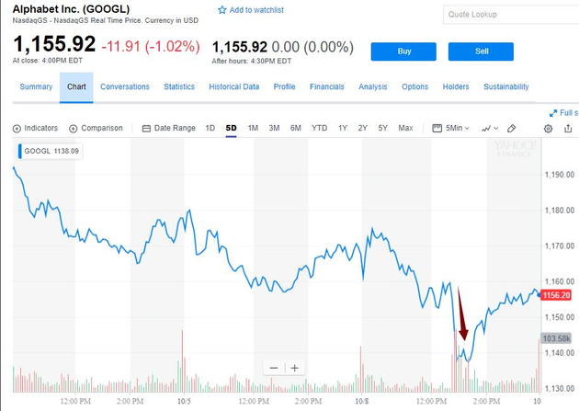This screenshot has height=411, width=579.
Task: Open the Historical Data tab
Action: click(x=233, y=86)
